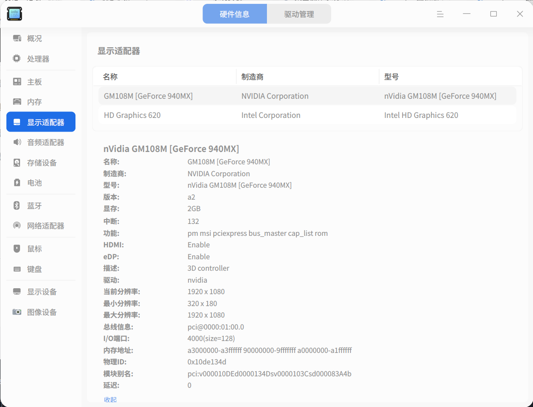Viewport: 533px width, 407px height.
Task: Go to the 显示设备 monitor item
Action: click(x=41, y=292)
